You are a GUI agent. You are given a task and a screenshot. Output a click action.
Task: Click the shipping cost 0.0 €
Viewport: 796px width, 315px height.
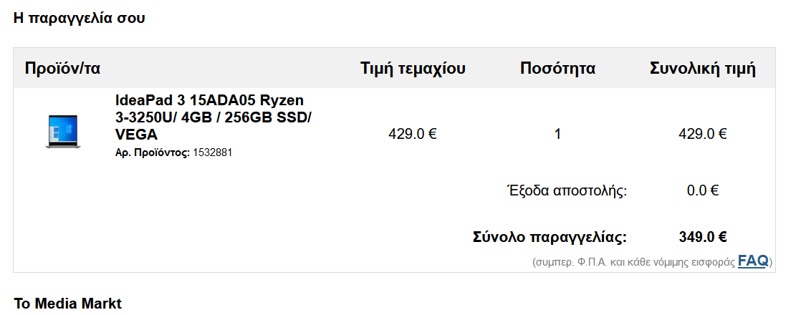click(x=702, y=190)
